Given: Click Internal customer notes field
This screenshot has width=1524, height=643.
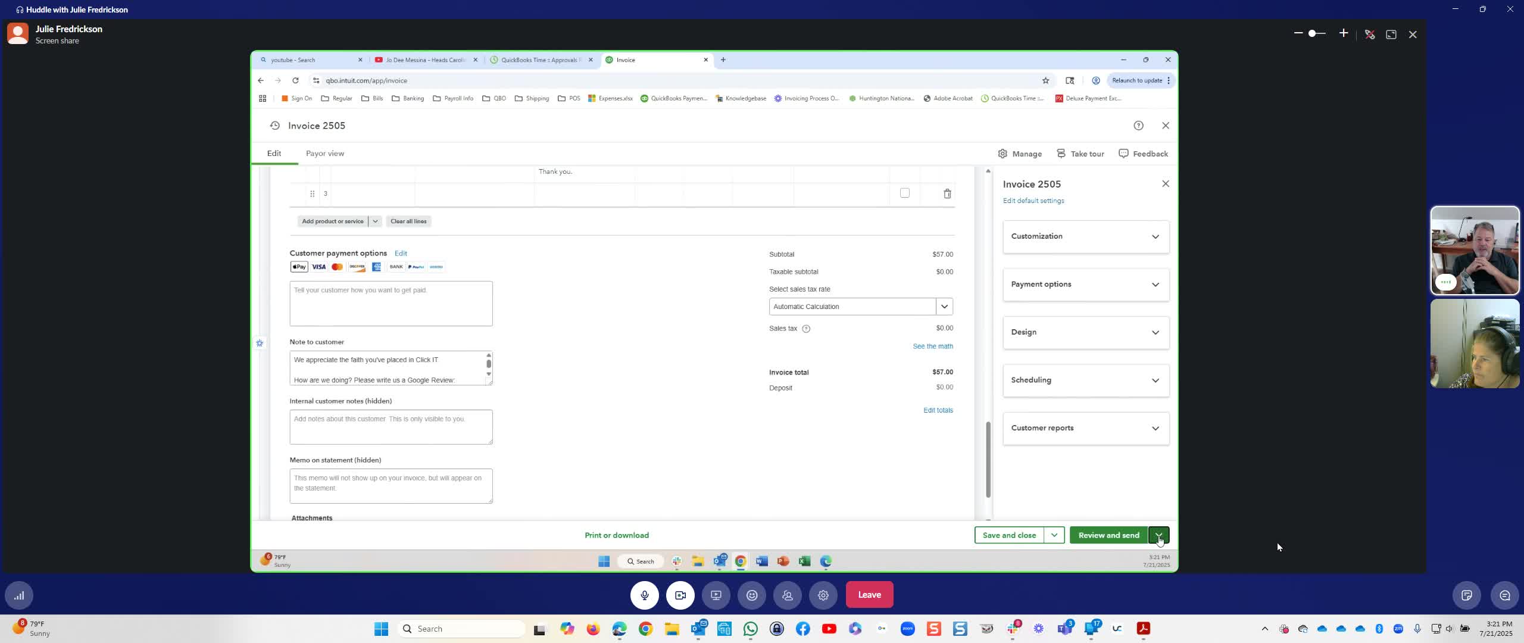Looking at the screenshot, I should click(391, 426).
